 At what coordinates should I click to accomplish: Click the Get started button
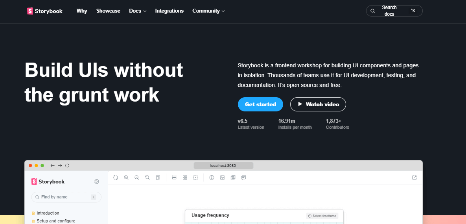tap(260, 104)
